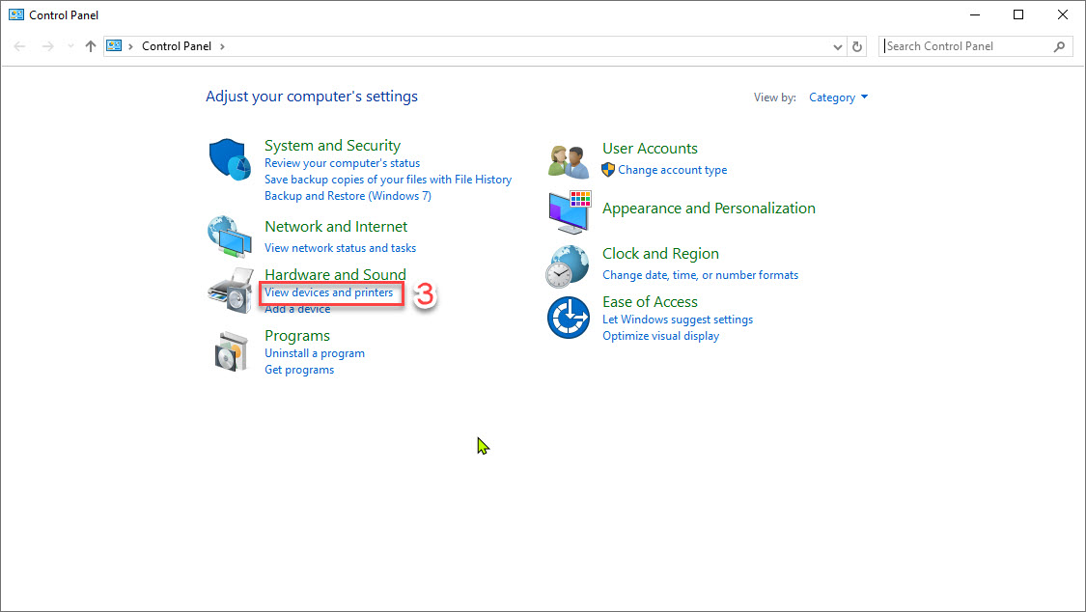1086x612 pixels.
Task: Click the System and Security shield icon
Action: (230, 159)
